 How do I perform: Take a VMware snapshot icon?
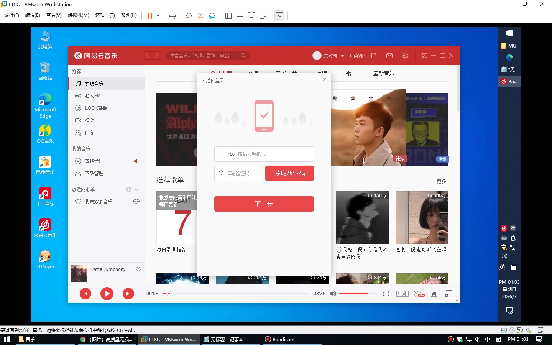click(189, 16)
